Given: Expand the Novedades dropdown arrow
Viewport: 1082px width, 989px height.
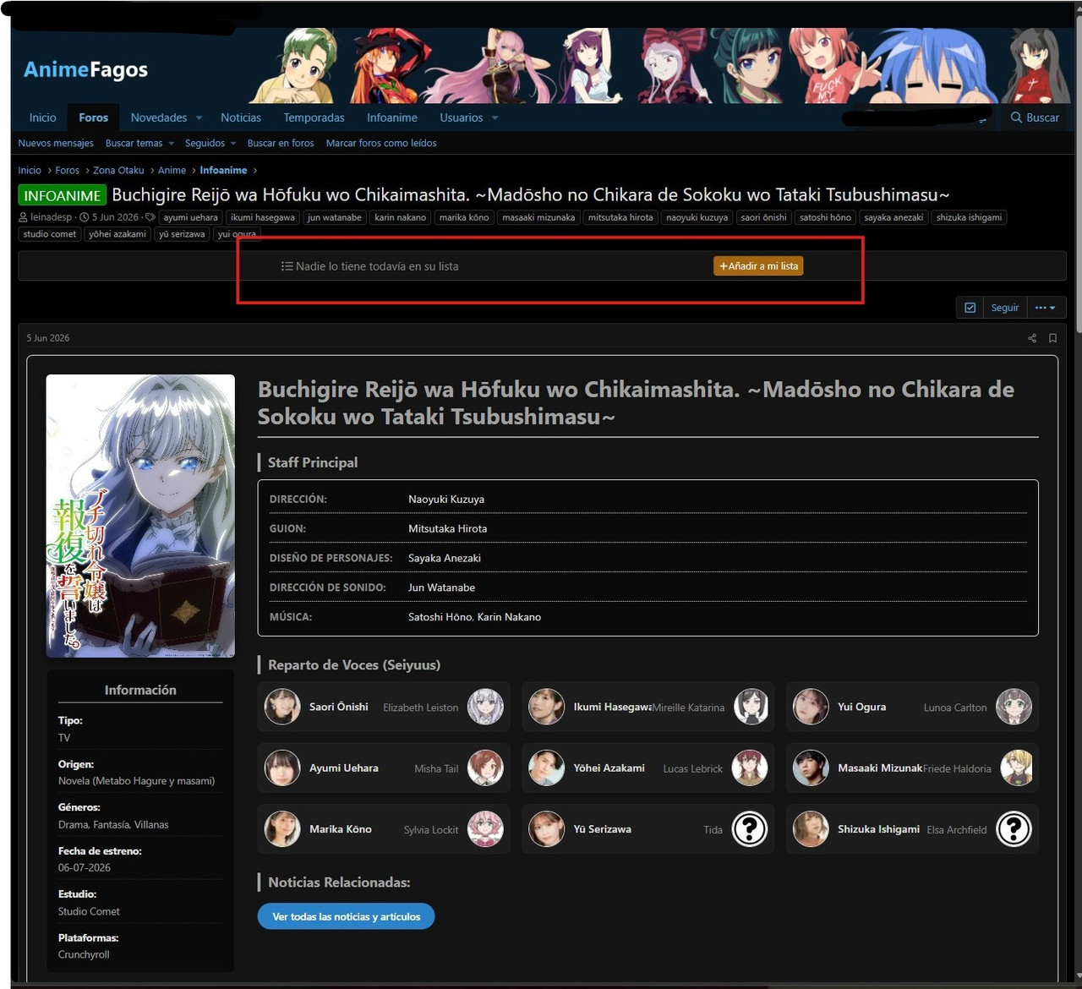Looking at the screenshot, I should 199,118.
